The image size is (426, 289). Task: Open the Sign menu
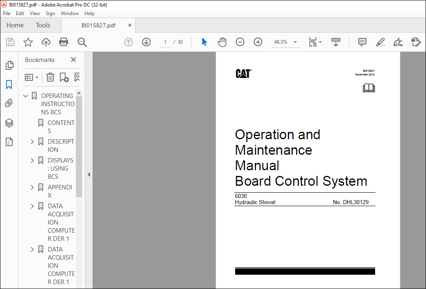(50, 13)
